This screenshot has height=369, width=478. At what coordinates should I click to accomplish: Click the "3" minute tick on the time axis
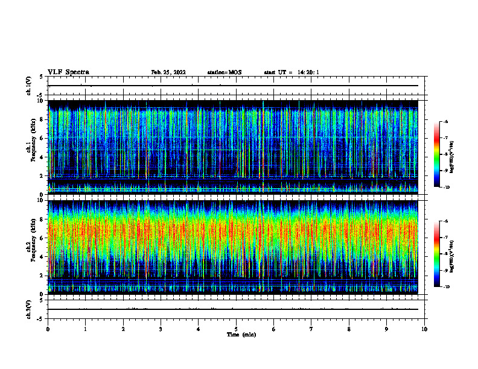pos(161,329)
